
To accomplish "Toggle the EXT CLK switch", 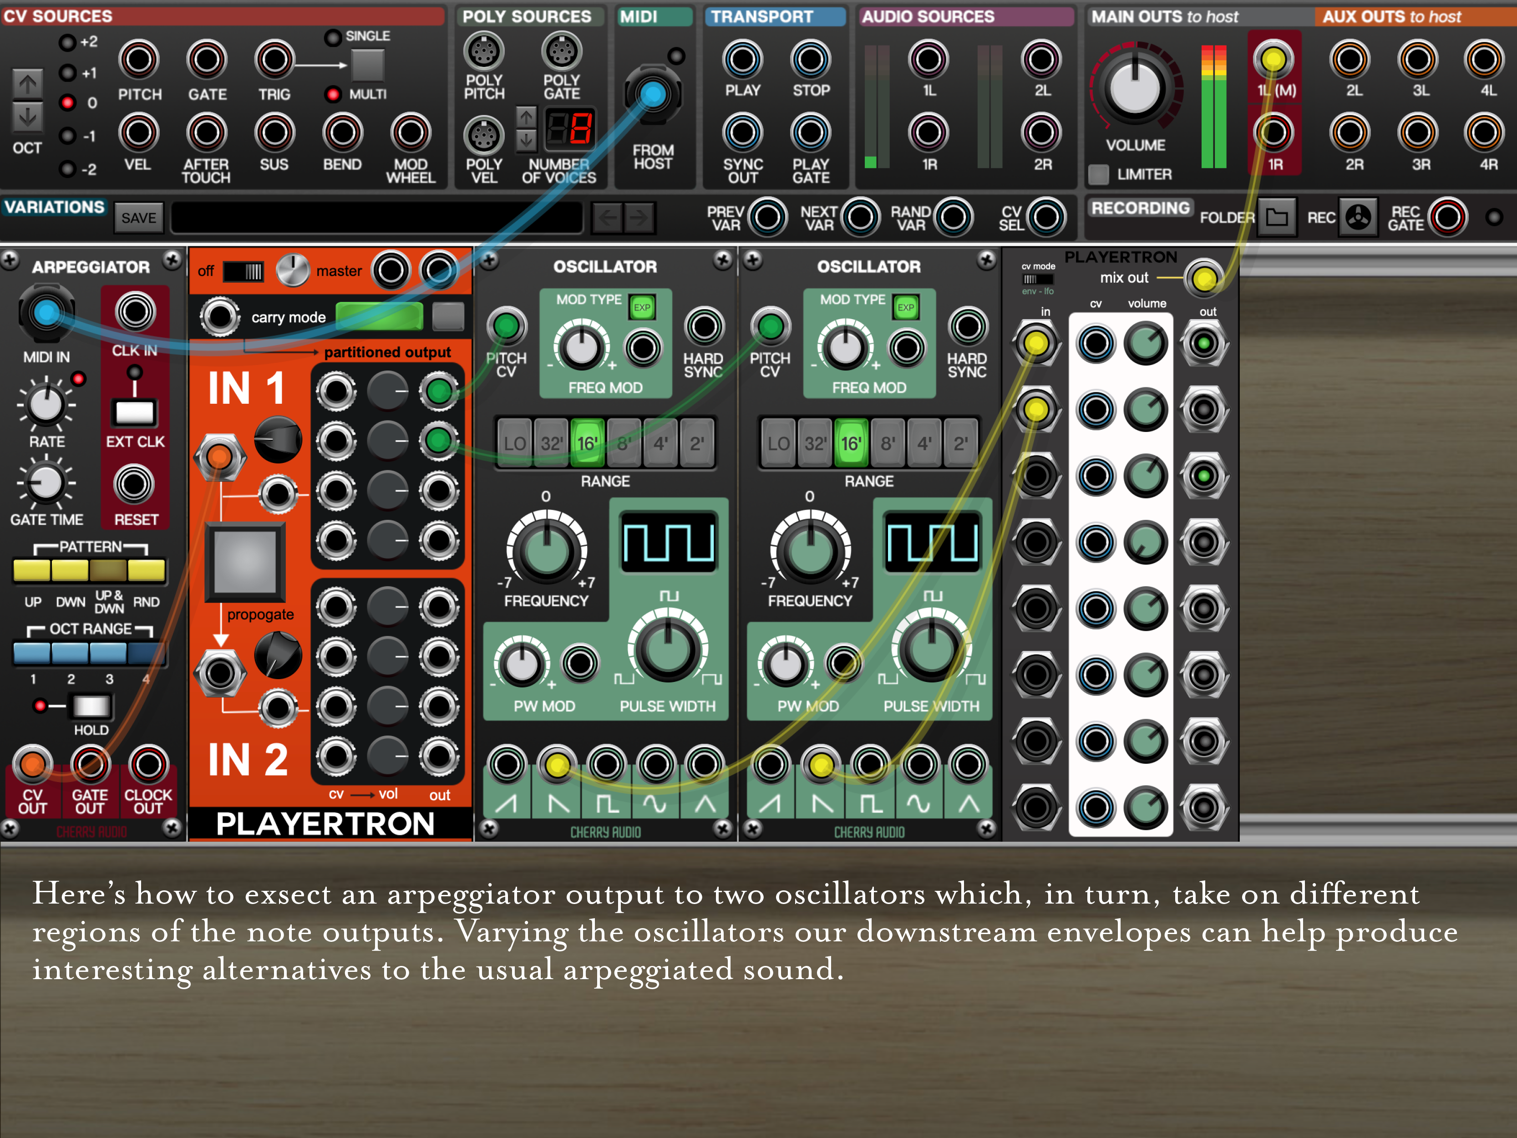I will click(134, 412).
